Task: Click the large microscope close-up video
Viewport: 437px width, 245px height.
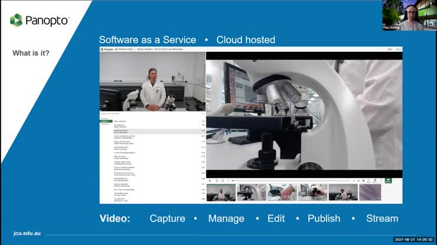Action: pyautogui.click(x=304, y=115)
